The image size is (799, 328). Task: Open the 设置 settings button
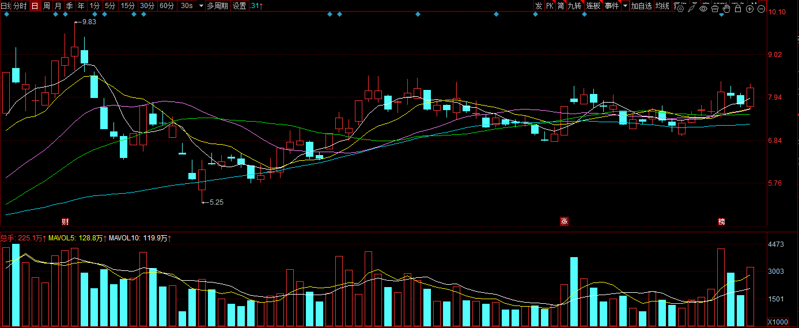coord(240,6)
